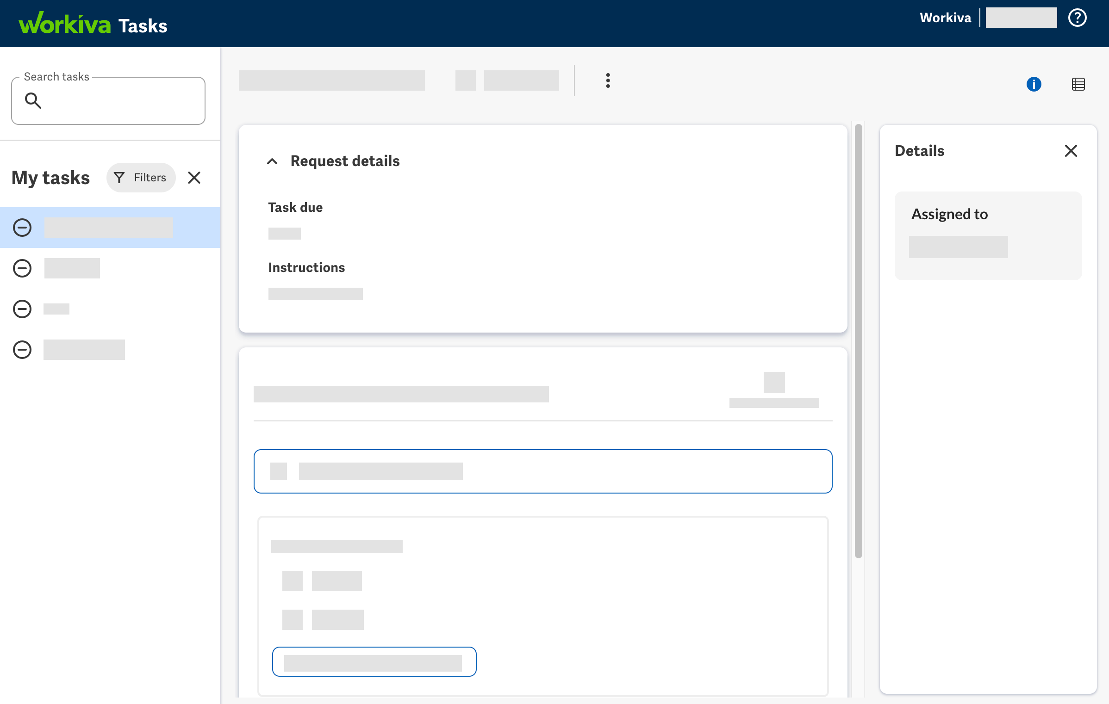Close the Details panel

[x=1071, y=151]
